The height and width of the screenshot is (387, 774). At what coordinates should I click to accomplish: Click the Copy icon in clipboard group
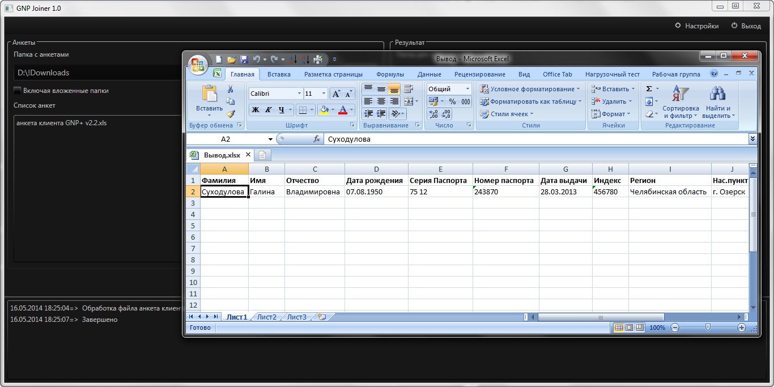231,101
